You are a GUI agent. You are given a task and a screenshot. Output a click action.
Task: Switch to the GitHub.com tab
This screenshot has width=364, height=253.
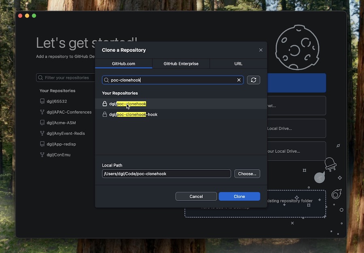click(x=123, y=64)
